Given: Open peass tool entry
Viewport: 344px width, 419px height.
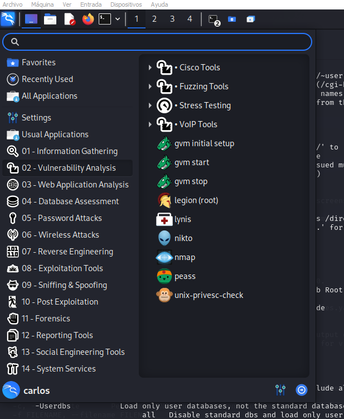Looking at the screenshot, I should (x=185, y=276).
